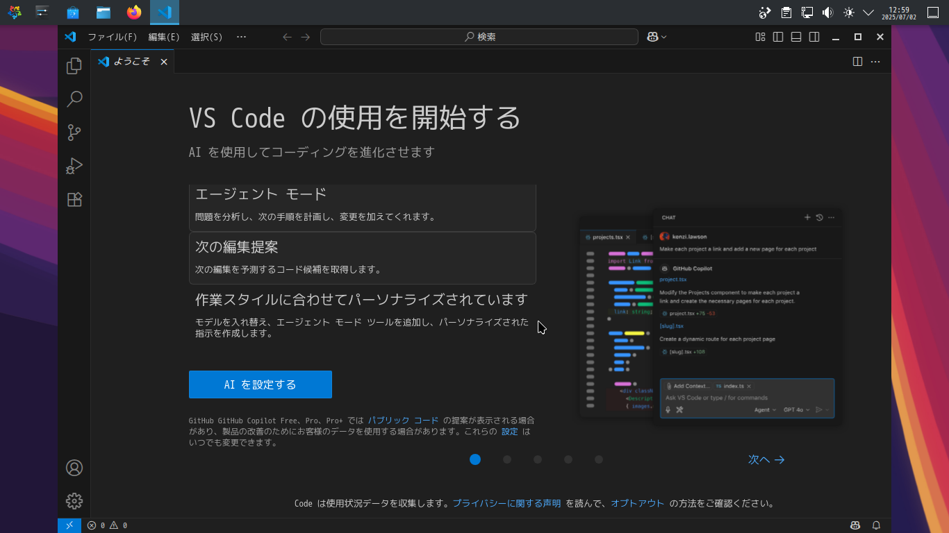Toggle the primary side bar visibility
The height and width of the screenshot is (533, 949).
click(778, 37)
